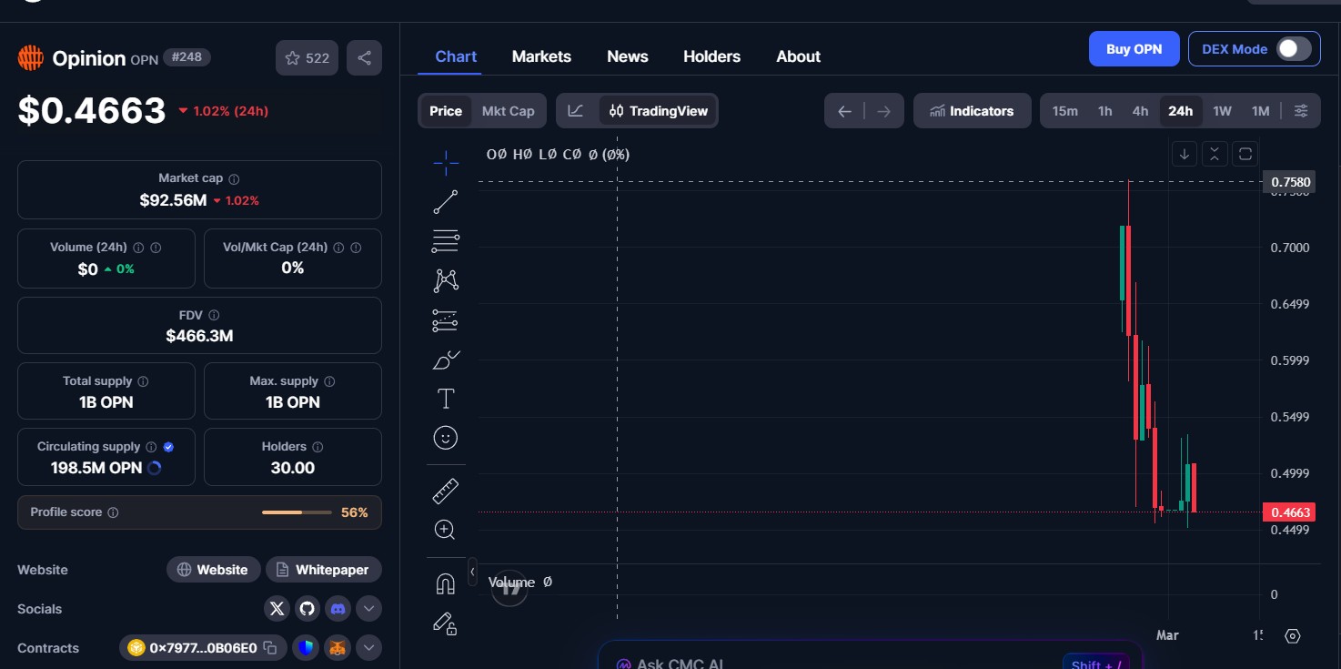Add Opinion to watchlist via star
This screenshot has height=669, width=1341.
point(293,56)
